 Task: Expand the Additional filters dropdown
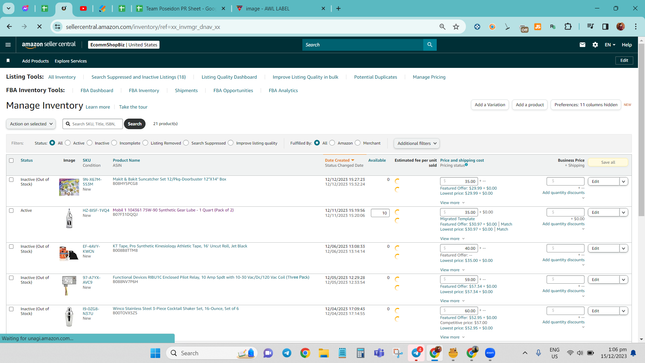[x=417, y=143]
